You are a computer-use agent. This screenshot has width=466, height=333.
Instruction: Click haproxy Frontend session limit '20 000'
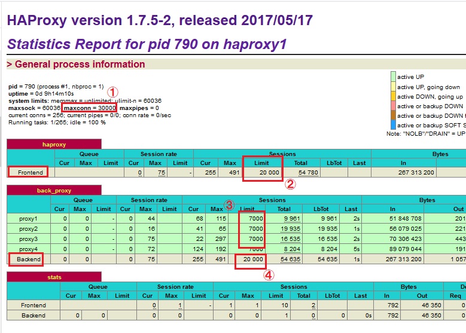coord(269,172)
